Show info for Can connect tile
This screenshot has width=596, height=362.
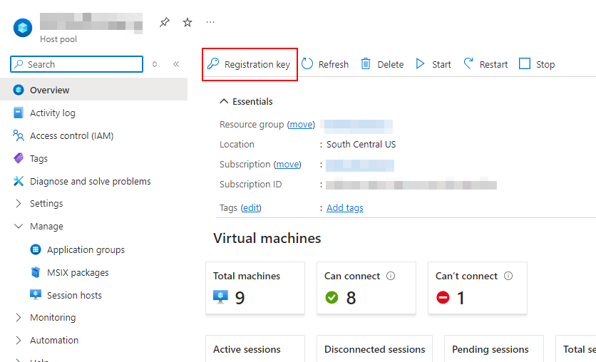[390, 276]
